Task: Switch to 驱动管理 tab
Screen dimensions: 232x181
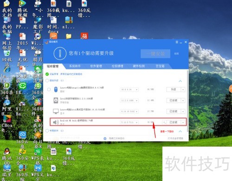Action: point(53,67)
